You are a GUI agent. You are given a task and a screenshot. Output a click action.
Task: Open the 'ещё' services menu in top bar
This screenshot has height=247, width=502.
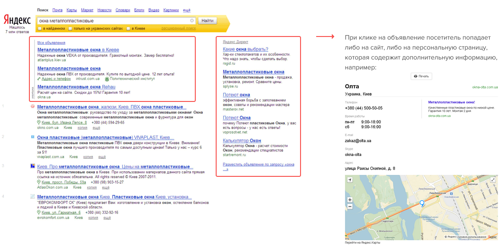(187, 10)
